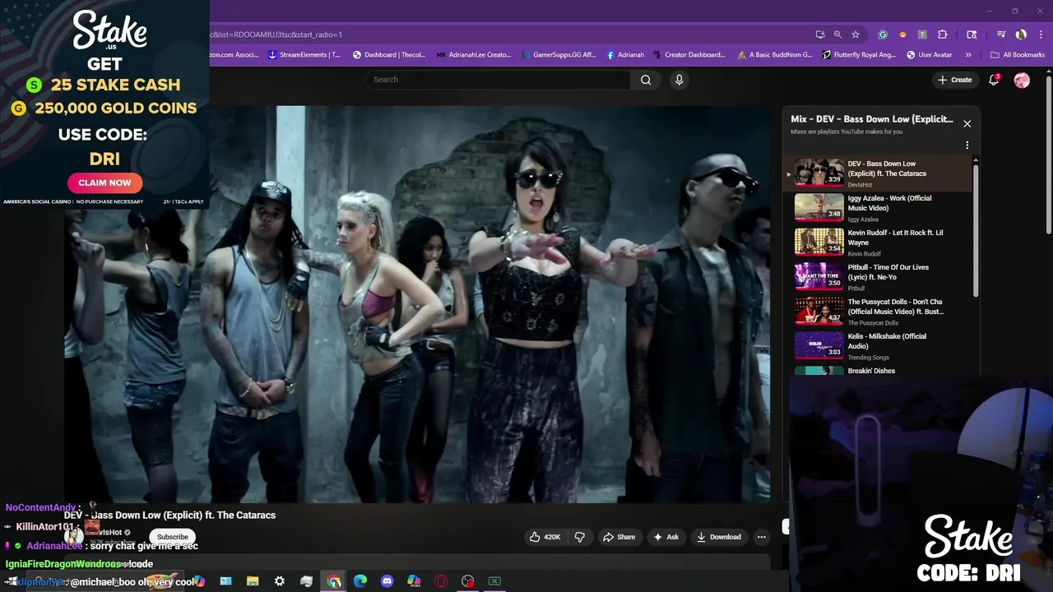Bookmark this page with the star icon

pyautogui.click(x=856, y=35)
